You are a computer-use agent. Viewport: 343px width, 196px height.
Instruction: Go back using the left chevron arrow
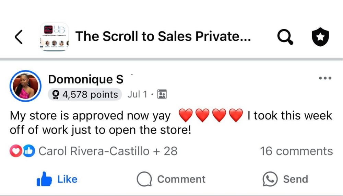(x=19, y=37)
